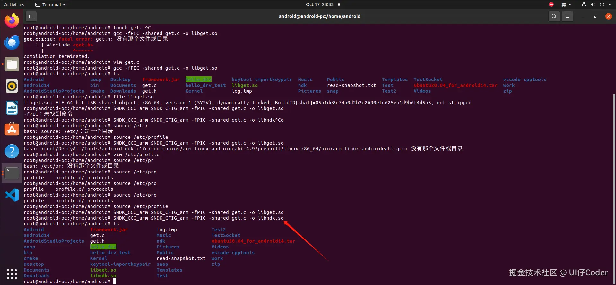This screenshot has height=285, width=616.
Task: Click the power icon in top bar
Action: [x=602, y=4]
